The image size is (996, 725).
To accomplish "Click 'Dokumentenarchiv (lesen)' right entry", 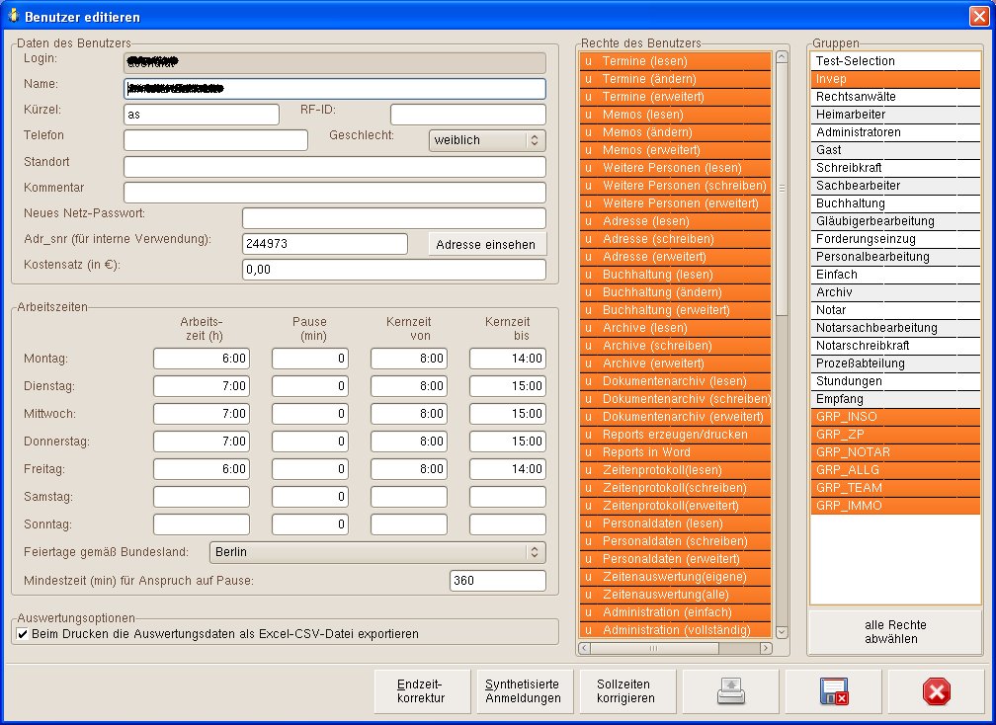I will pos(675,381).
